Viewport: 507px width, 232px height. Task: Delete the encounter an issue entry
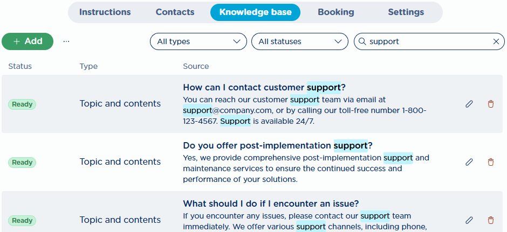pos(491,220)
